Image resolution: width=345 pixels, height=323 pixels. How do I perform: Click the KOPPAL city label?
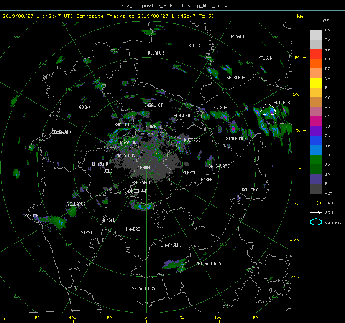click(x=189, y=172)
